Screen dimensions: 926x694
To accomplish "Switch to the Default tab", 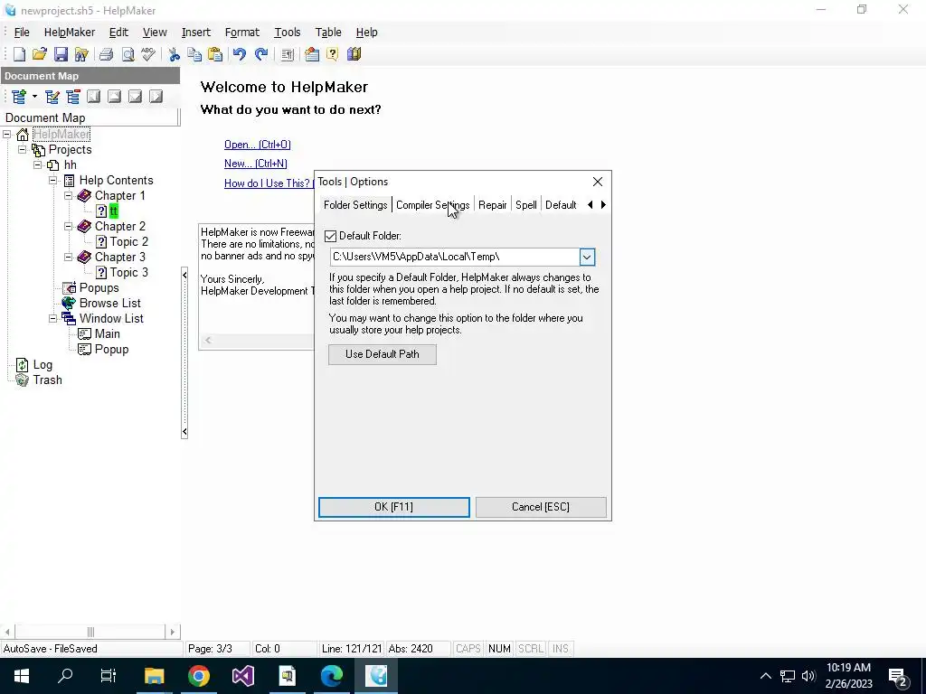I will [561, 205].
